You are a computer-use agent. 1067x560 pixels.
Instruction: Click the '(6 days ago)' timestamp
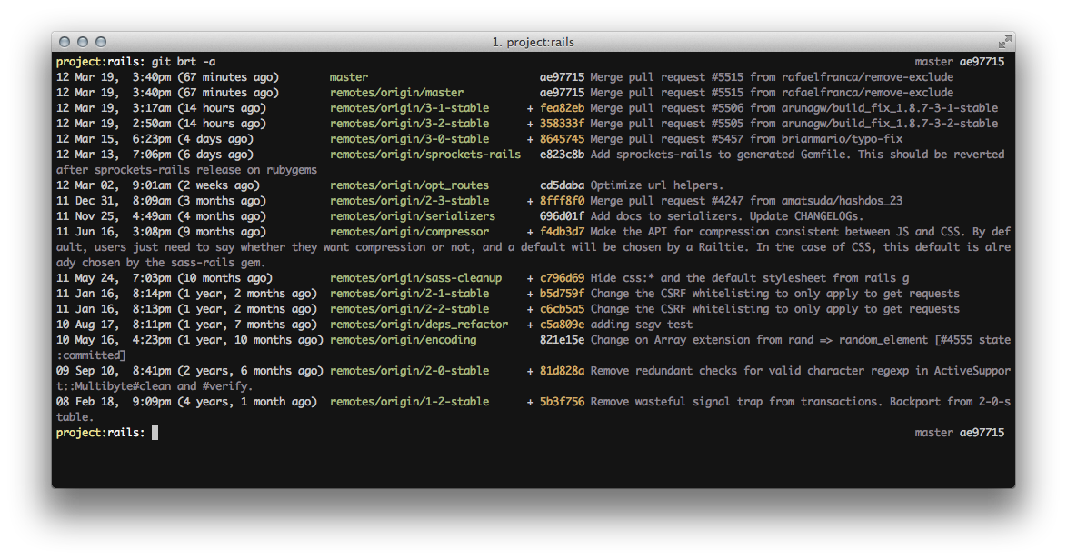[x=215, y=155]
